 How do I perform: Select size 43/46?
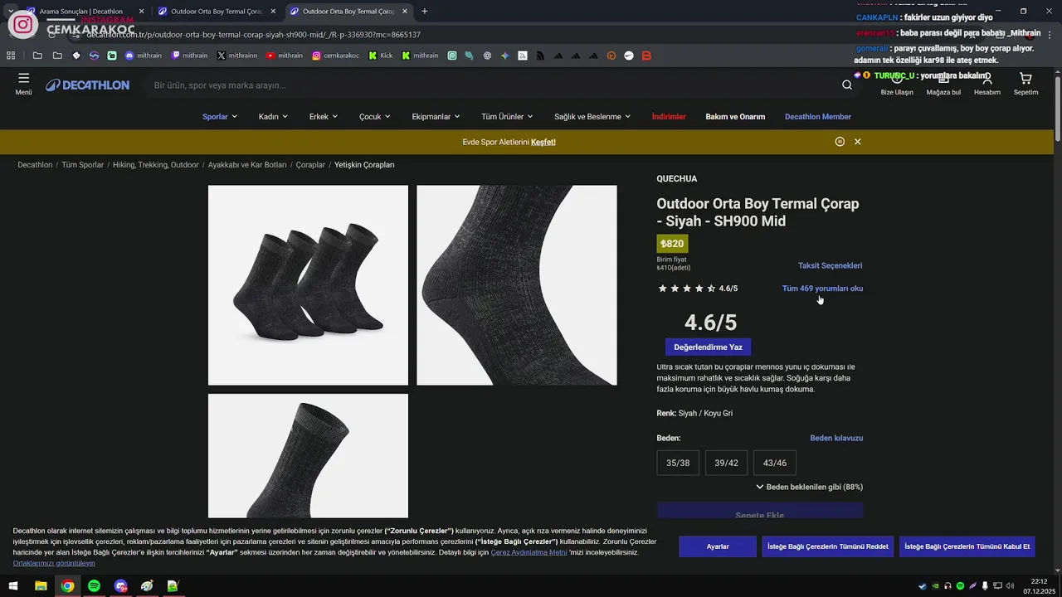775,463
